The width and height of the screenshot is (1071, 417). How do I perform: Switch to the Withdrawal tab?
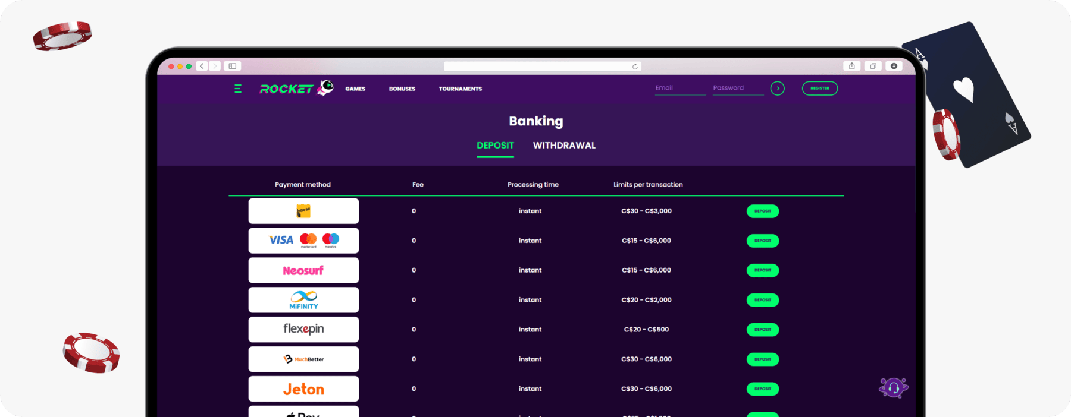(564, 146)
